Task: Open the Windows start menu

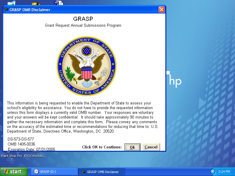Action: click(14, 172)
